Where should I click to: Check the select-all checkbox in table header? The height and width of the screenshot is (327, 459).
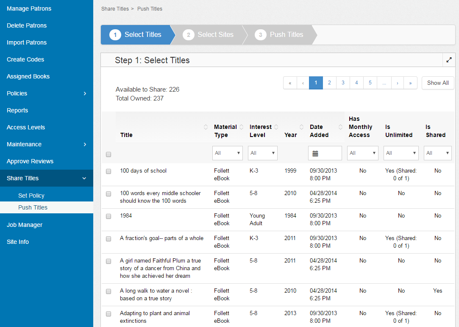click(x=108, y=154)
